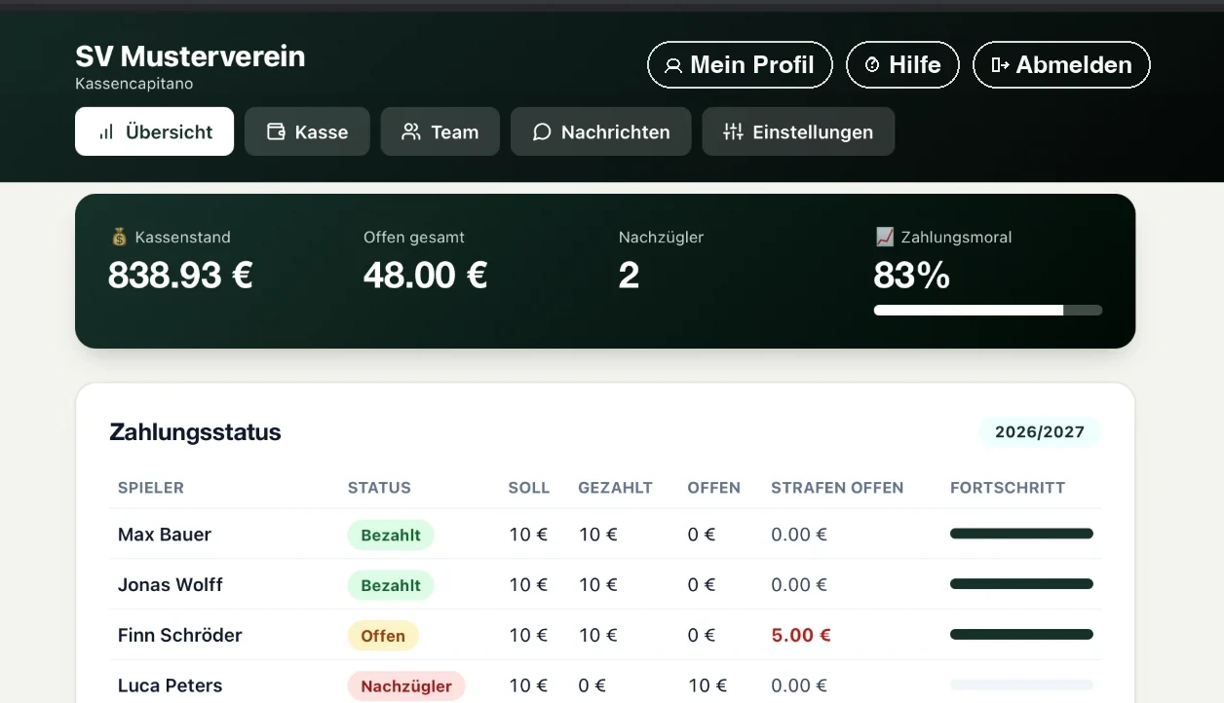Click the logout arrow icon in Abmelden

[999, 65]
